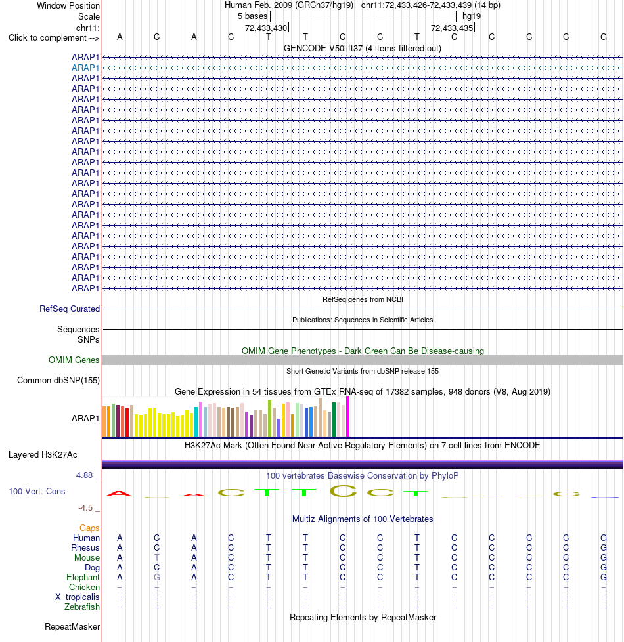Click the 'Click to complement -->' label
624x642 pixels.
tap(54, 37)
